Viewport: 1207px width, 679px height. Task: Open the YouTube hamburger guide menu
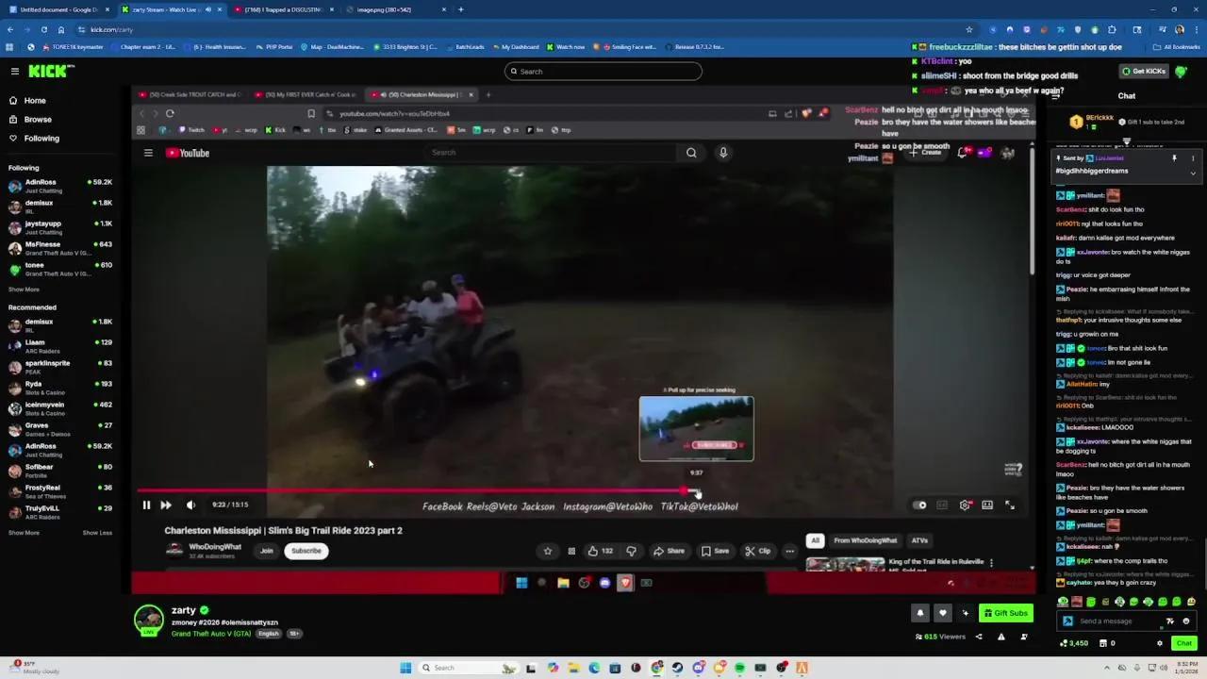(x=148, y=152)
